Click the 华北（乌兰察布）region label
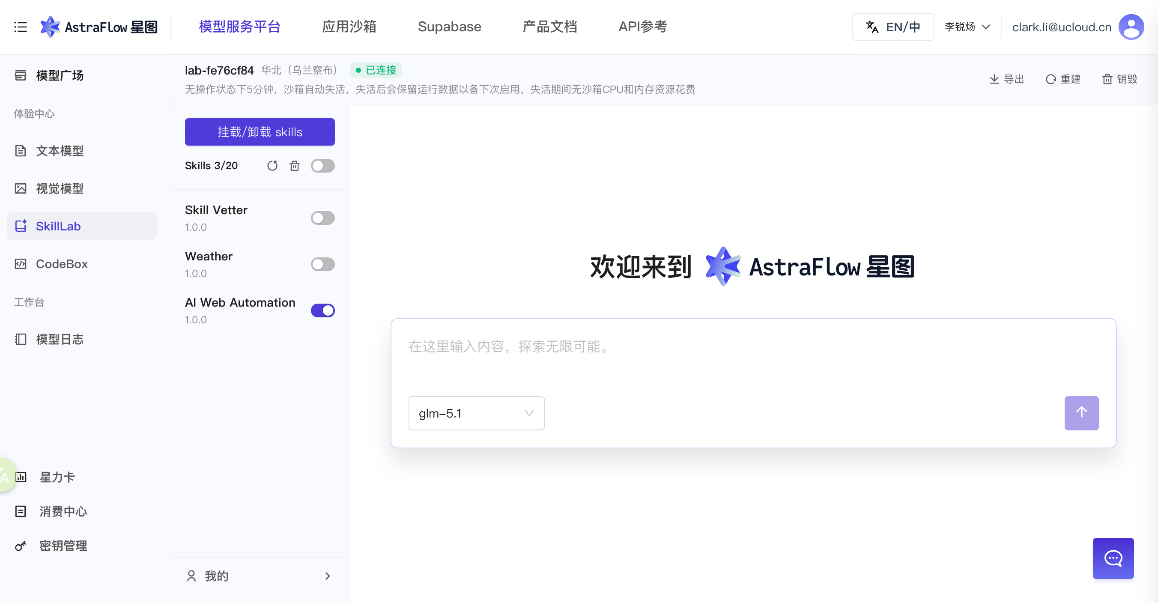Viewport: 1158px width, 603px height. pyautogui.click(x=301, y=70)
